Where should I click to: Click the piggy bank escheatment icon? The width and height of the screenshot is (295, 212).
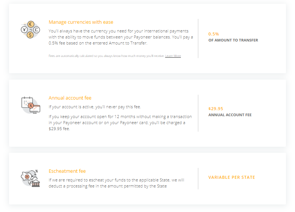(x=31, y=178)
